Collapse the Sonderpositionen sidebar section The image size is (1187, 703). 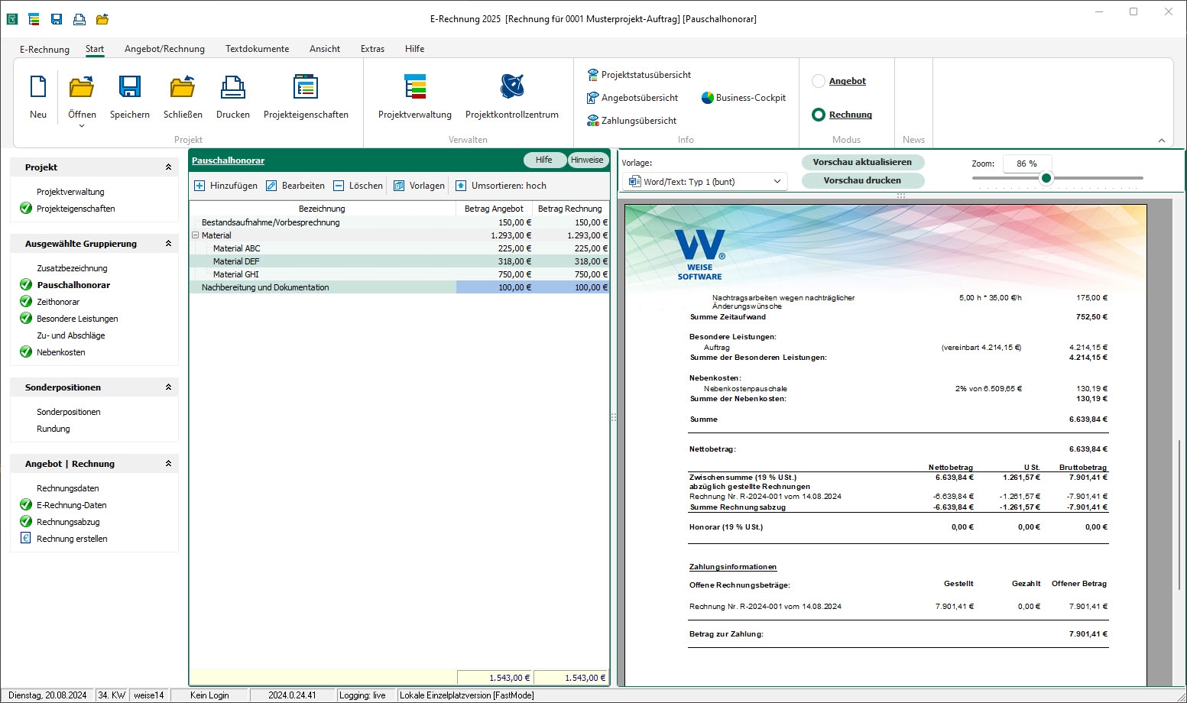click(168, 387)
